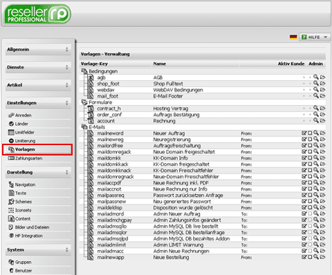The width and height of the screenshot is (332, 275).
Task: Preview the mailneword template with magnifier
Action: point(316,133)
